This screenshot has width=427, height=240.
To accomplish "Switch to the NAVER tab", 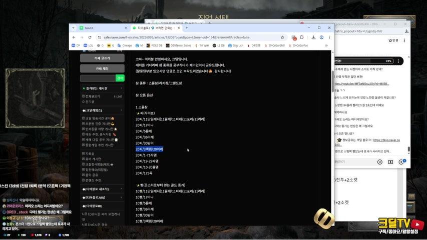I will [x=102, y=28].
